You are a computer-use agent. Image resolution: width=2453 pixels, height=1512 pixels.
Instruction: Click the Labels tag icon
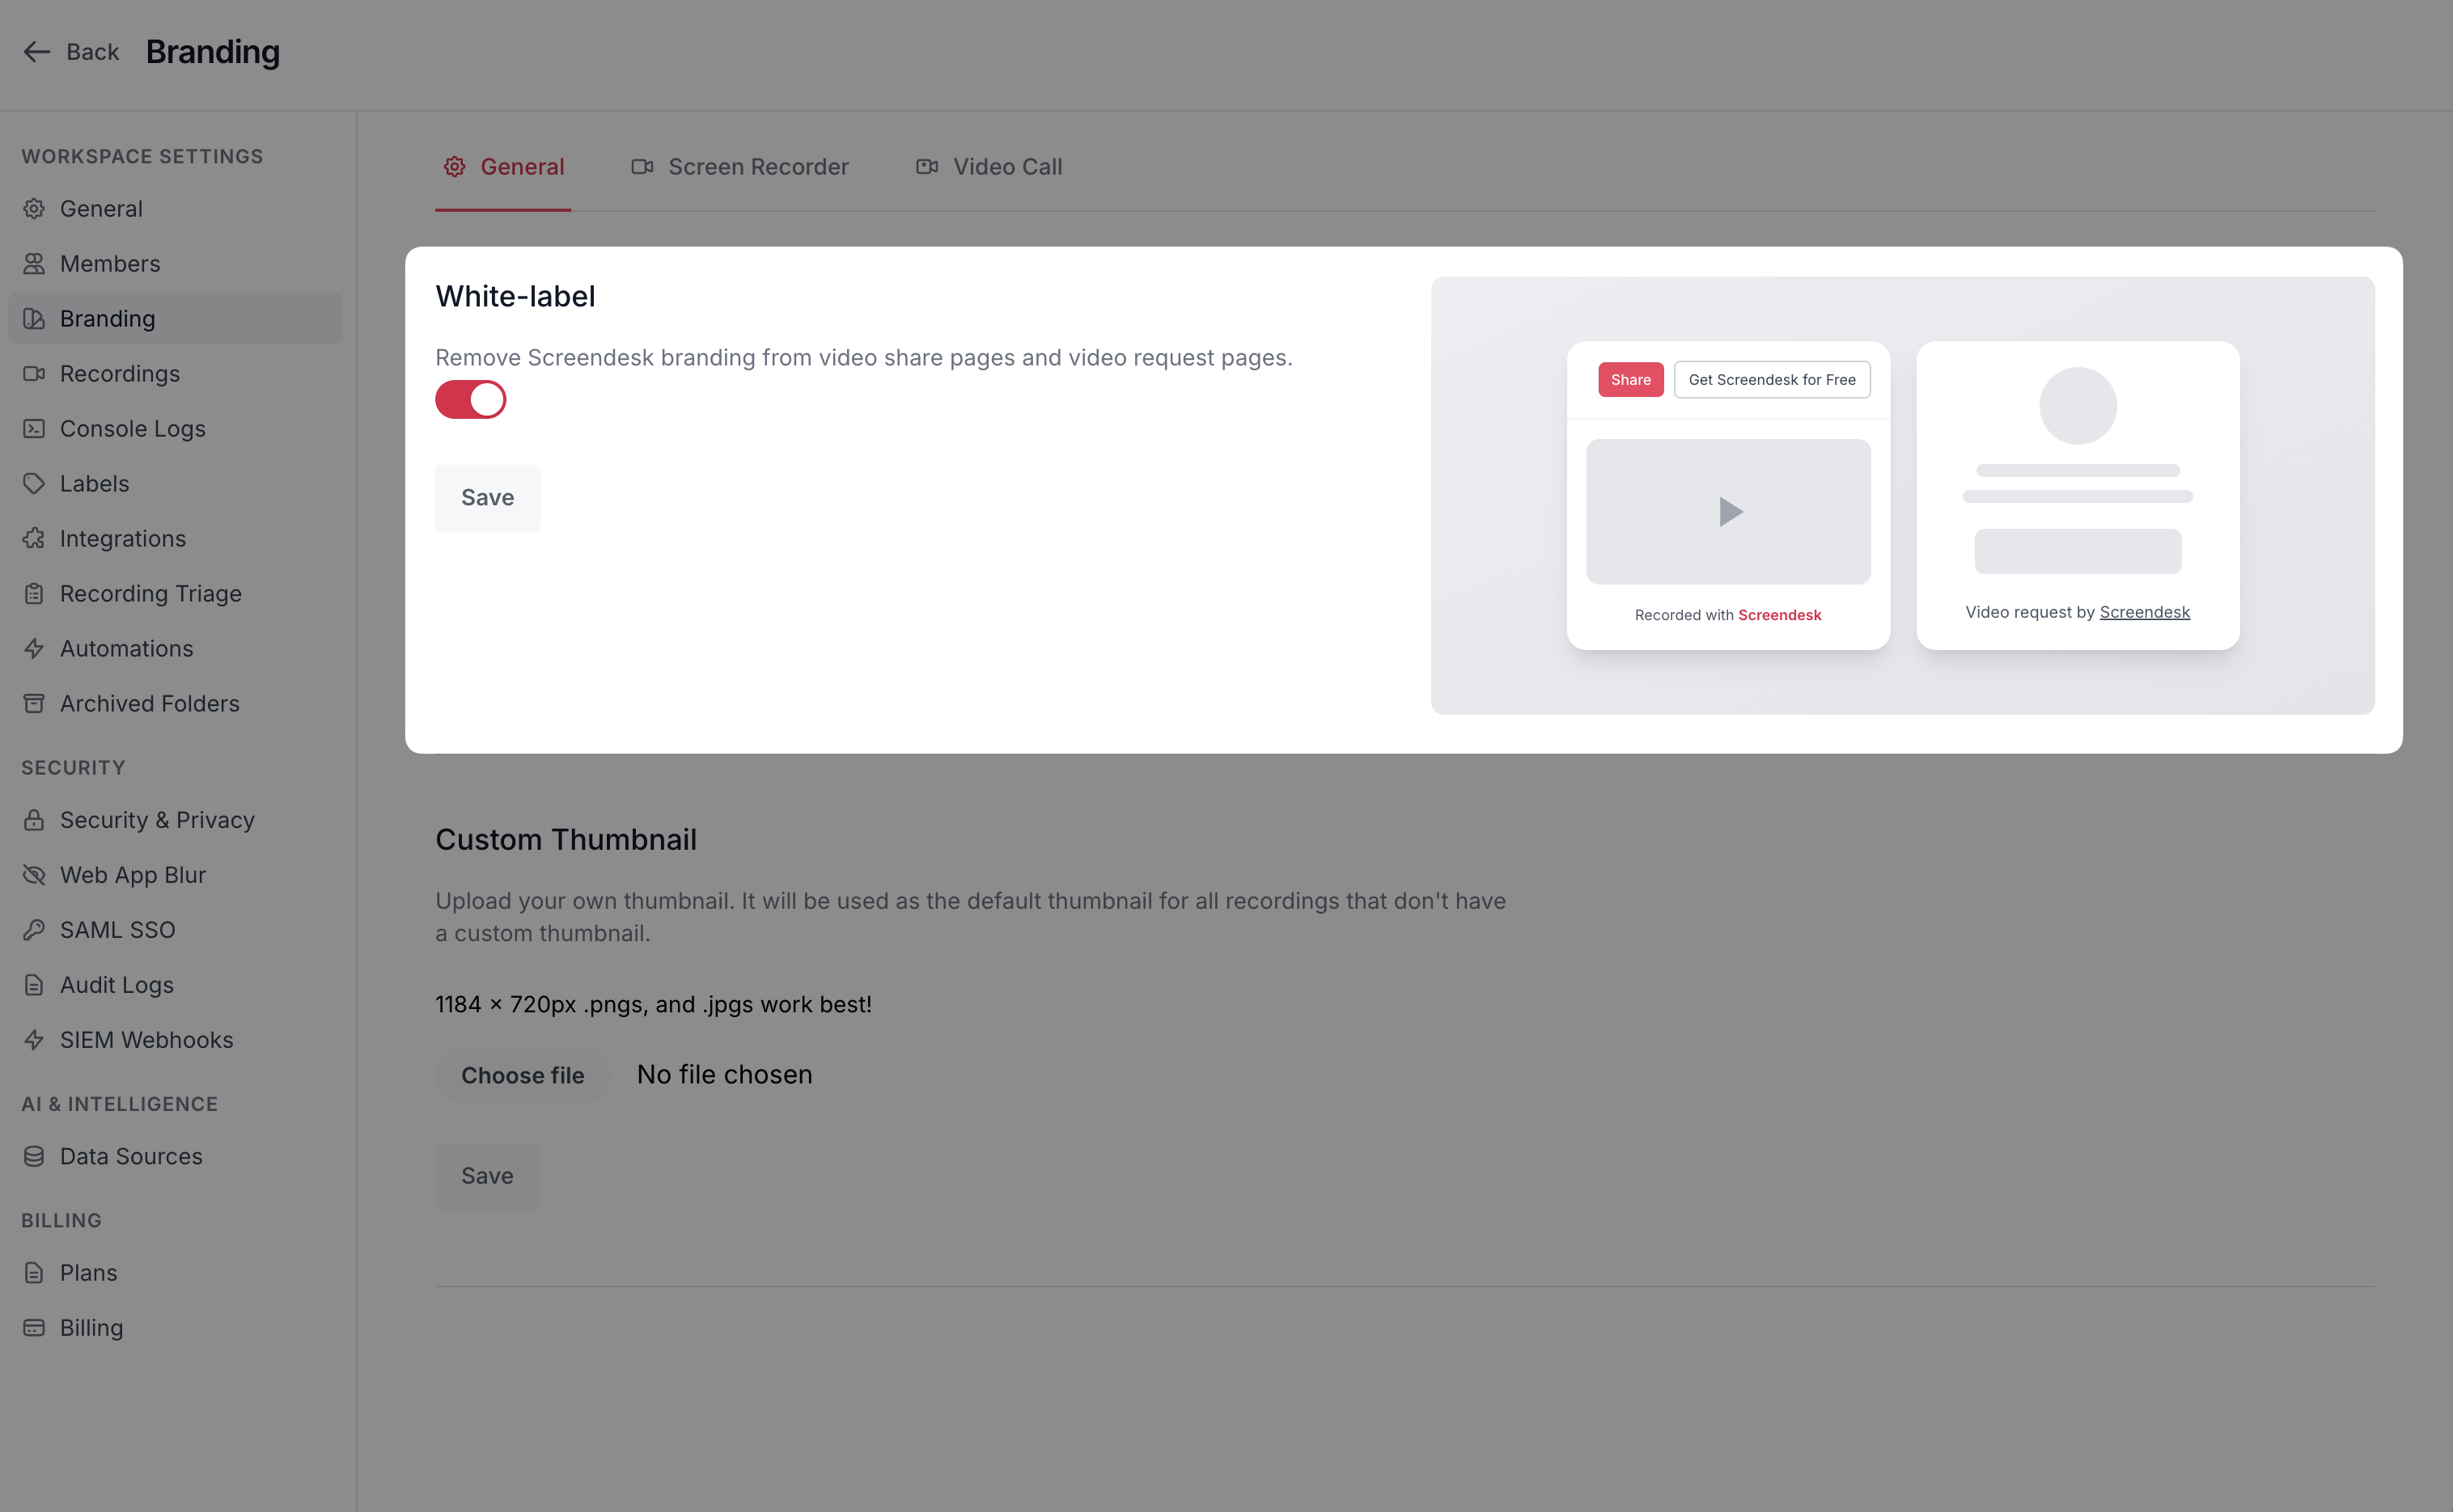[34, 484]
